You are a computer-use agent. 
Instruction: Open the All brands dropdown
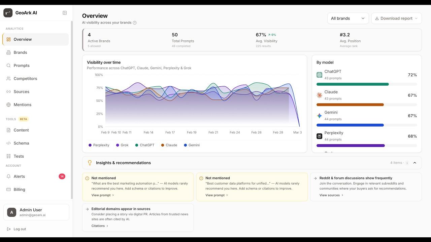tap(348, 18)
